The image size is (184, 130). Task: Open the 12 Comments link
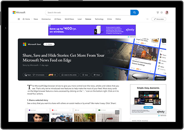point(39,75)
